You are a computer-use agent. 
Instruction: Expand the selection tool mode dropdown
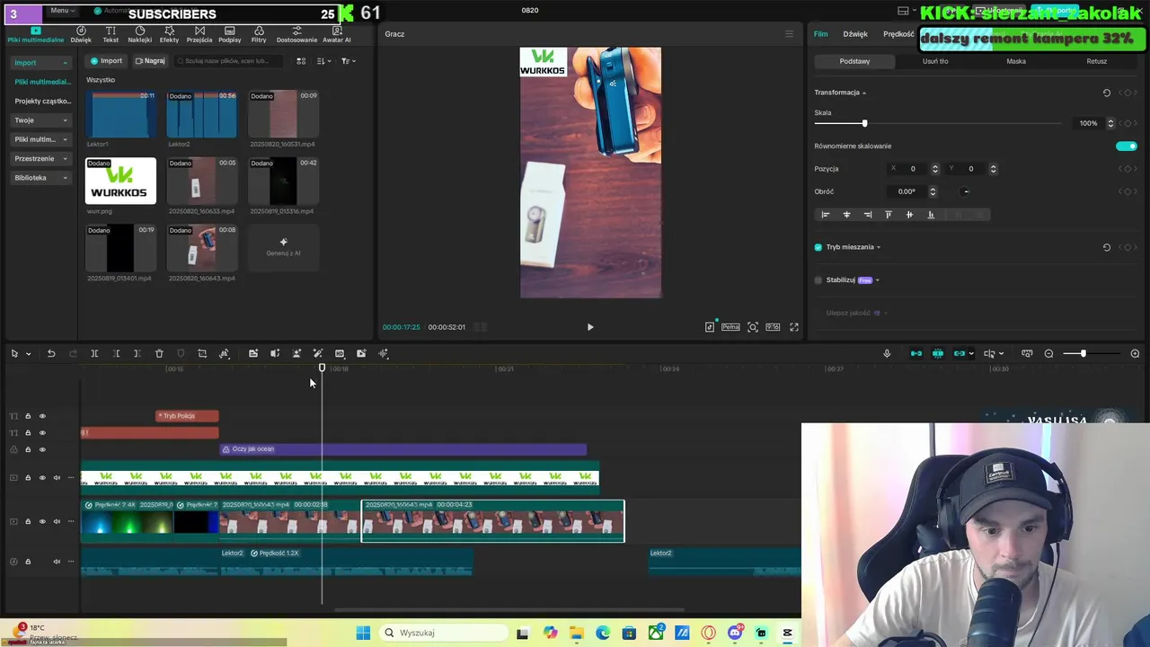point(28,354)
